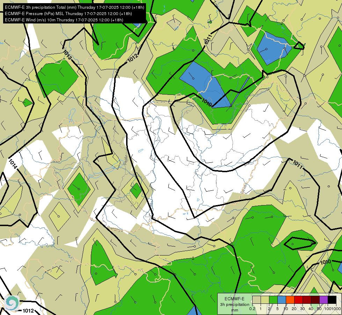This screenshot has height=315, width=342.
Task: Click the spiral weather logo icon
Action: [12, 303]
